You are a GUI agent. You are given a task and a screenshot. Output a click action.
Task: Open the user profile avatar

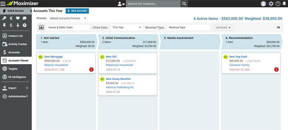point(263,4)
